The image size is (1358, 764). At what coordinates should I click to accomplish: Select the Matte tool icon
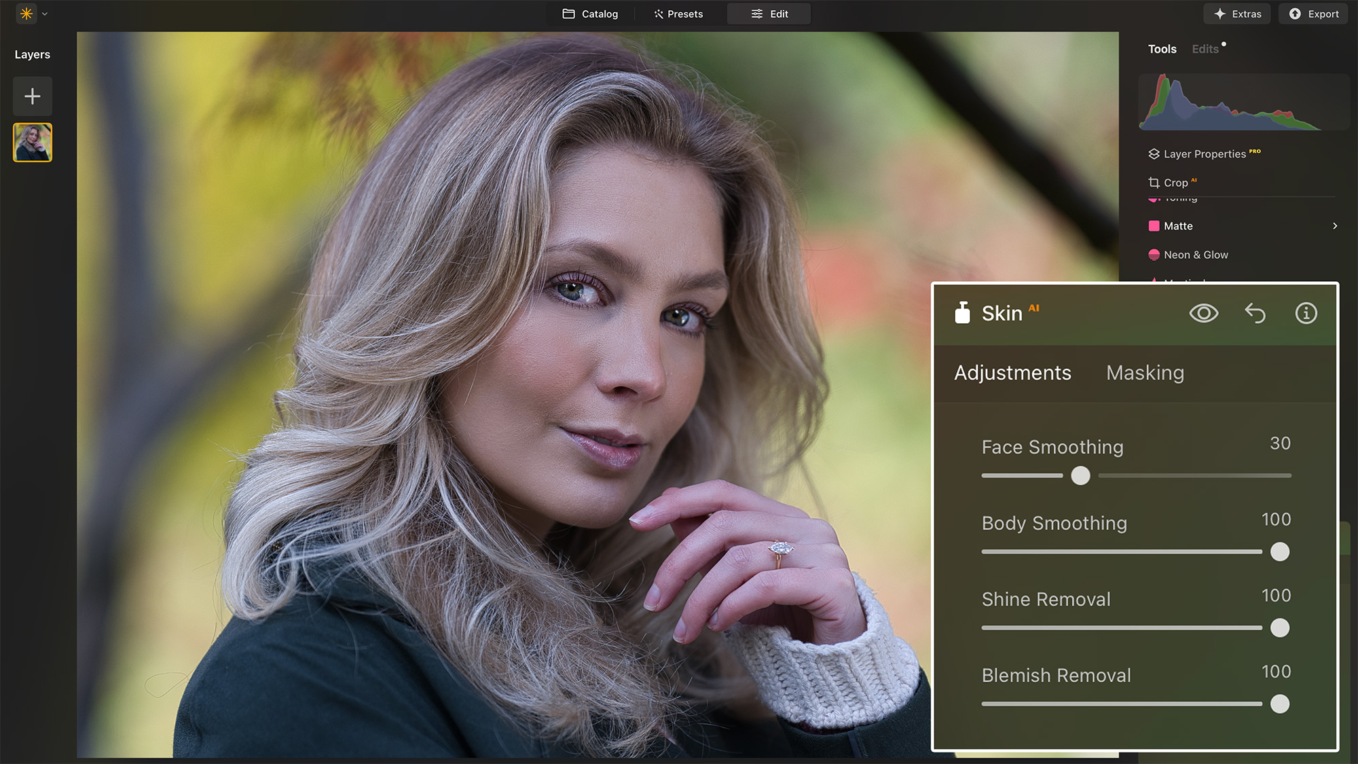(1154, 225)
